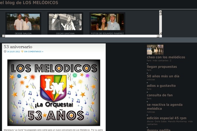Click the '16 JULIO 2011' date link
This screenshot has height=131, width=197.
13,51
